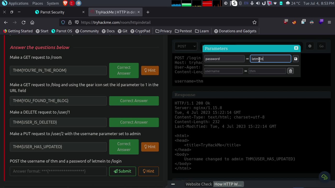Screen dimensions: 335x188
Task: Switch the EN keyboard layout indicator
Action: click(246, 3)
